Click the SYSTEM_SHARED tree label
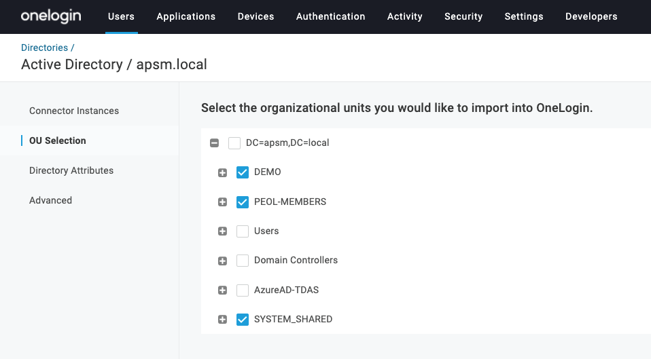The image size is (651, 359). tap(293, 319)
